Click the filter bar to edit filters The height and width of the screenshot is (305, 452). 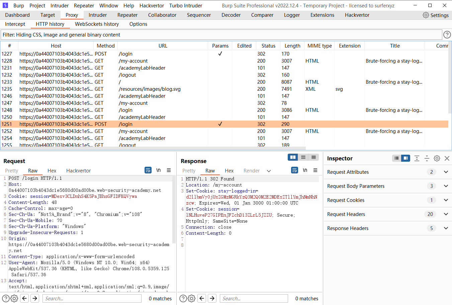tap(221, 34)
